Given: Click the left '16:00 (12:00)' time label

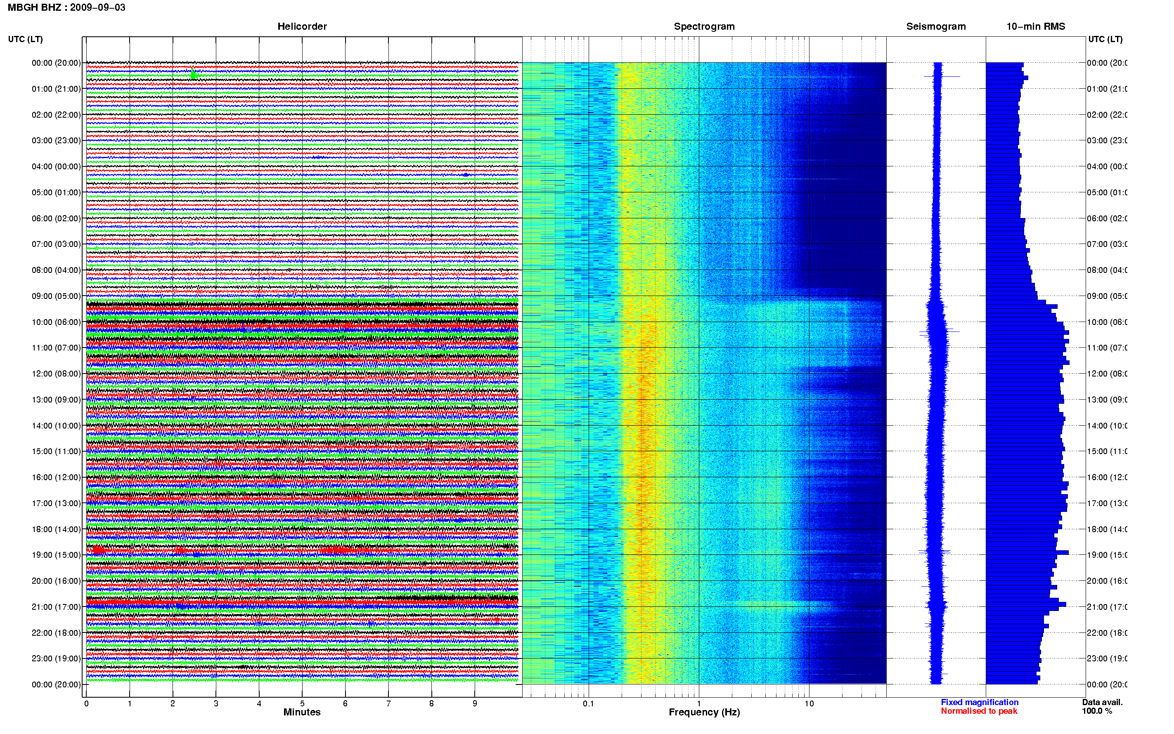Looking at the screenshot, I should coord(56,477).
